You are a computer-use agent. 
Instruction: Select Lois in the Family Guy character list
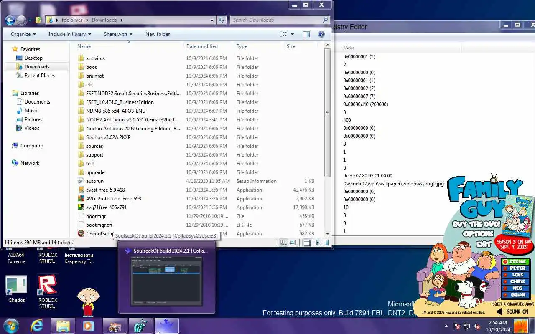tap(515, 275)
